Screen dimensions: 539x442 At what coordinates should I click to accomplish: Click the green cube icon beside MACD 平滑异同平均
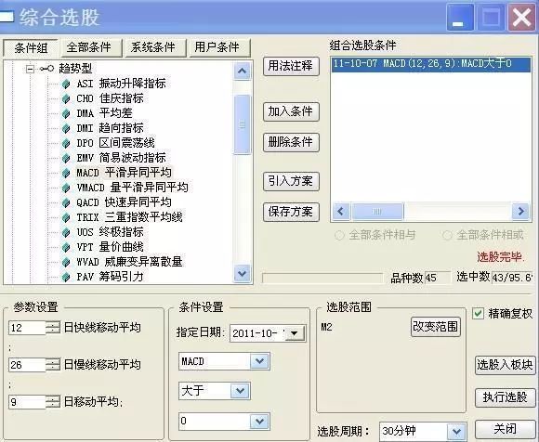pos(66,173)
